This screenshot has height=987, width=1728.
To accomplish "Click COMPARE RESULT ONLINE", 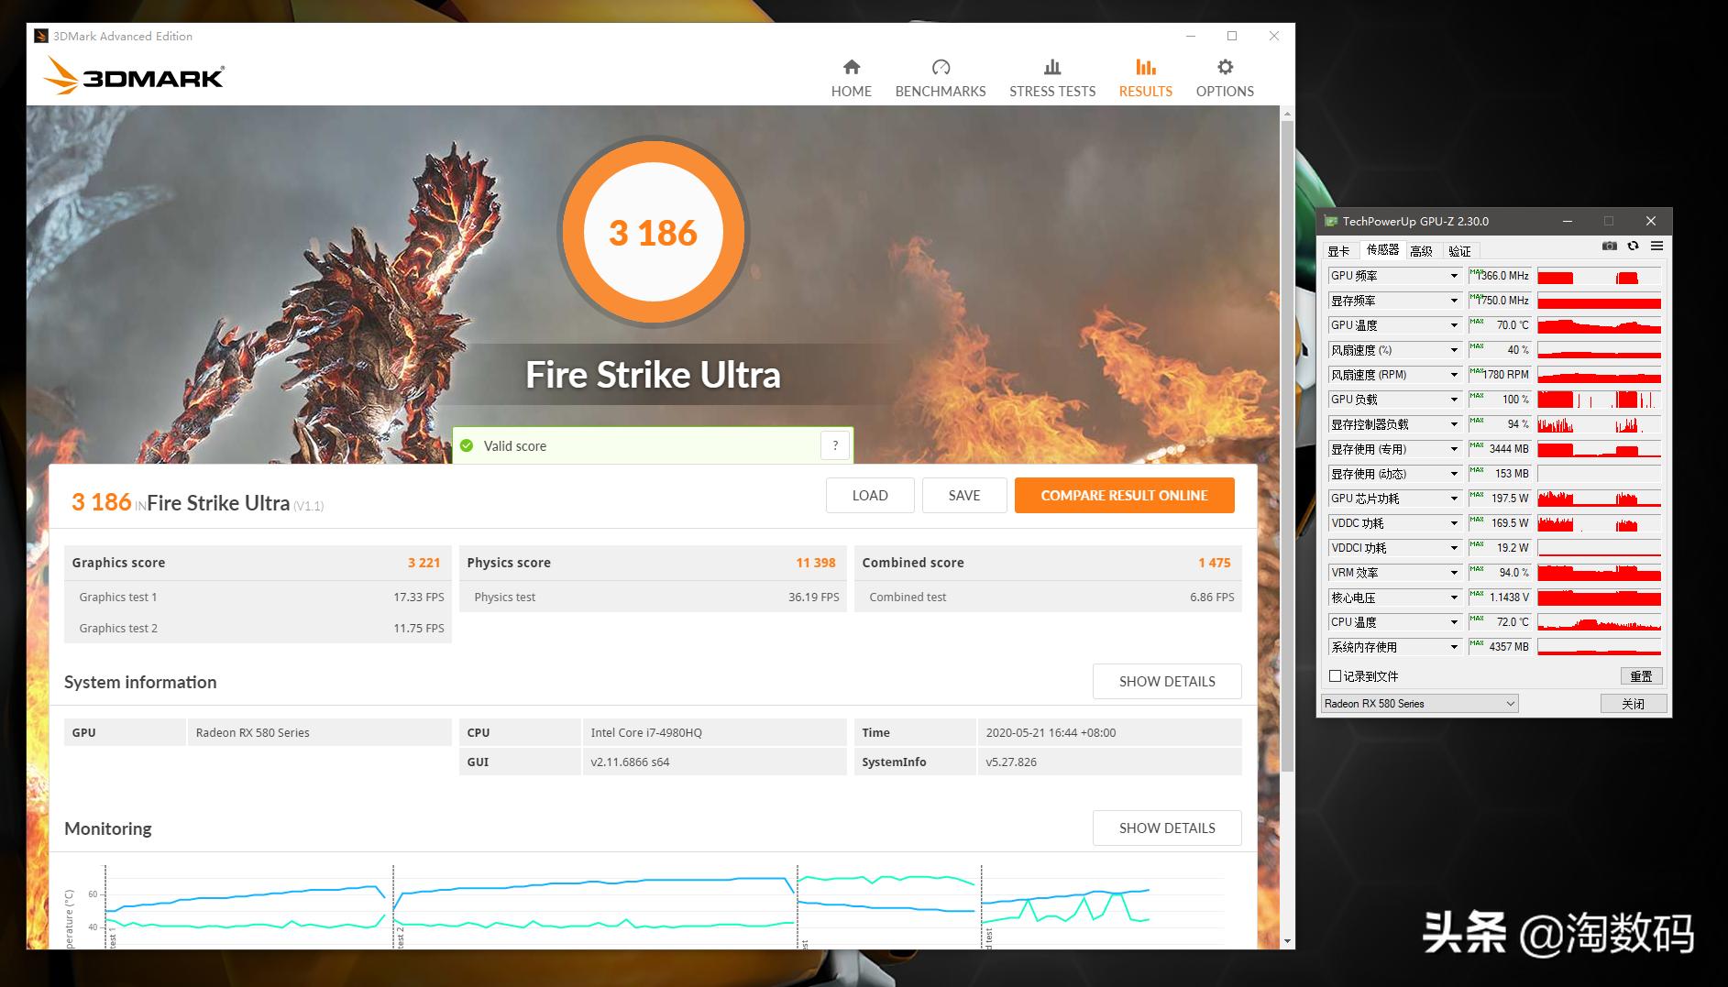I will [1124, 496].
